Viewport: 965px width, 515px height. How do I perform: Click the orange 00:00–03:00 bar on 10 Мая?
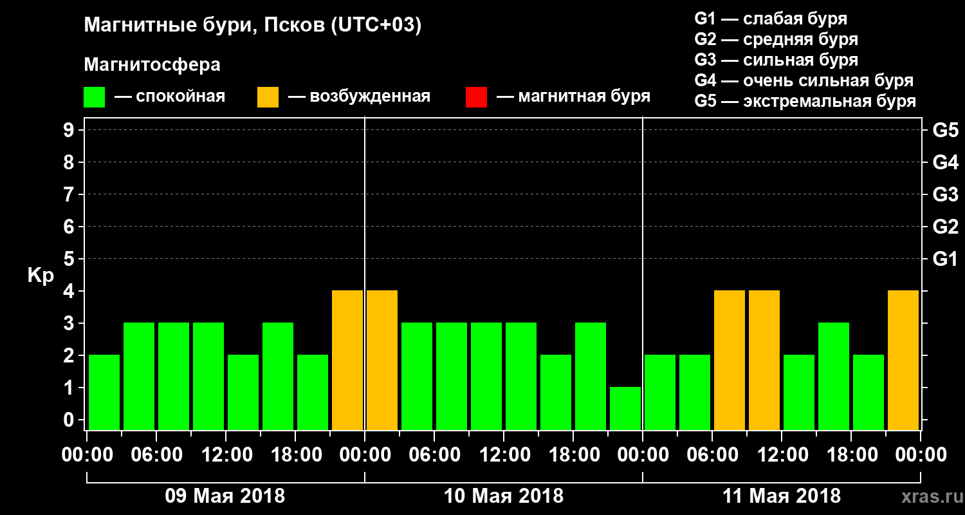(382, 360)
